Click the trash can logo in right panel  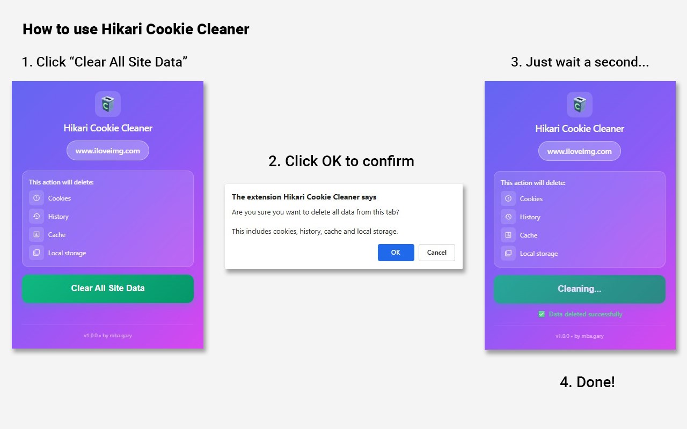pos(580,105)
